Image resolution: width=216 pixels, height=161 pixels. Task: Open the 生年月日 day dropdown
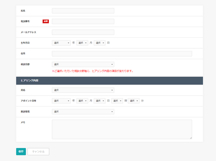(100, 43)
